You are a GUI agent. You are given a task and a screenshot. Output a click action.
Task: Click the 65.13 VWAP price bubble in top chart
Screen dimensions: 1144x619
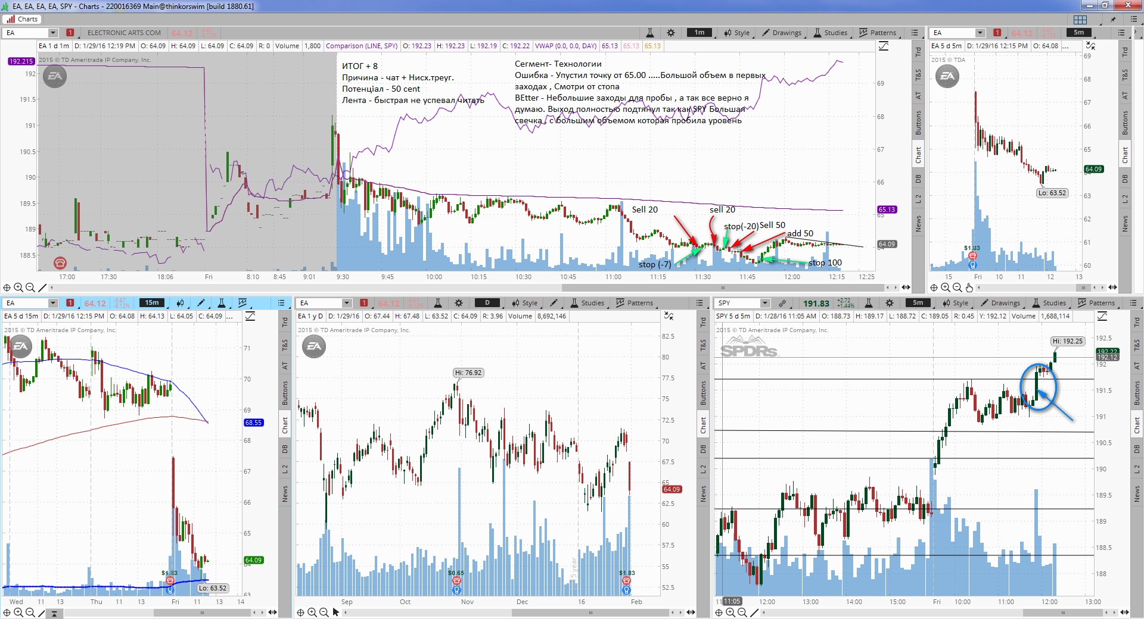[x=887, y=210]
